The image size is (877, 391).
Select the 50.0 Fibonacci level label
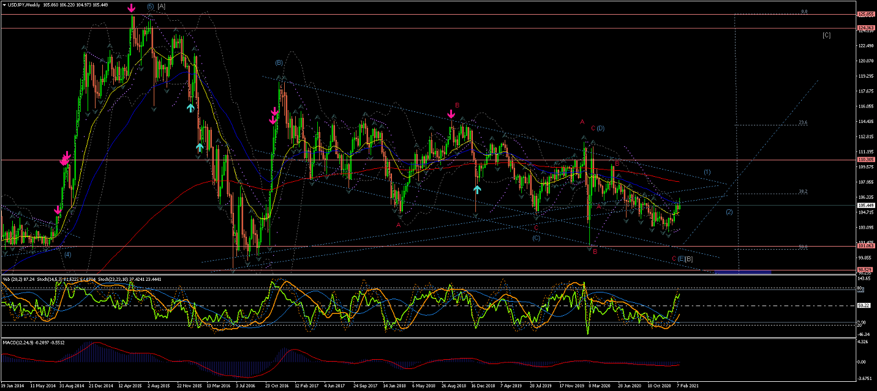[803, 247]
